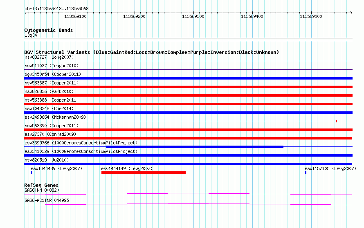
Task: Open the esv1444149 (Levy2007) label
Action: point(127,168)
